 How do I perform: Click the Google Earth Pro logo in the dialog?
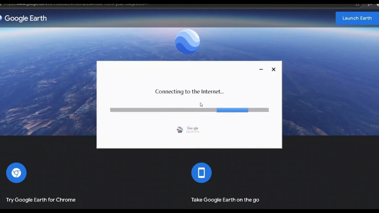[188, 130]
